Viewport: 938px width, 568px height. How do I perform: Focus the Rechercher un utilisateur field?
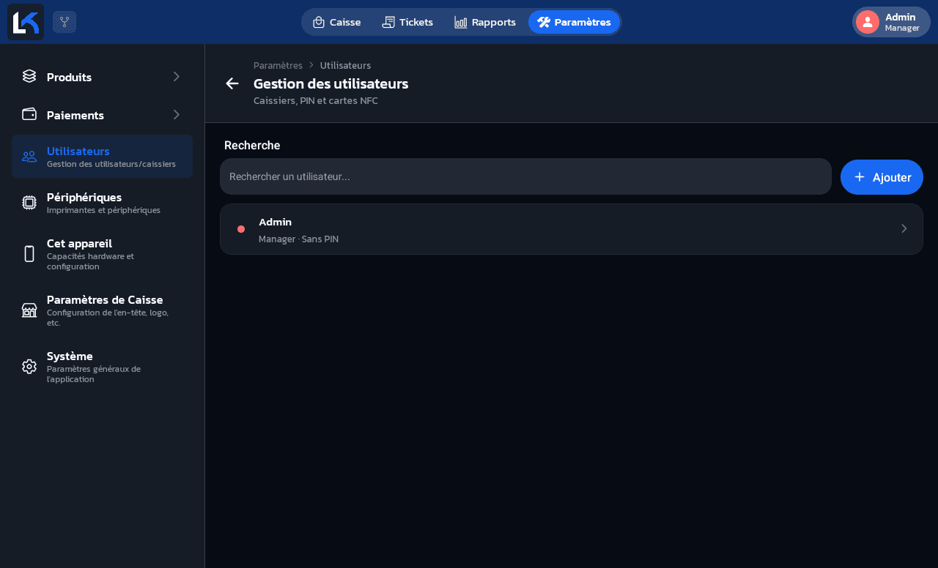[525, 176]
